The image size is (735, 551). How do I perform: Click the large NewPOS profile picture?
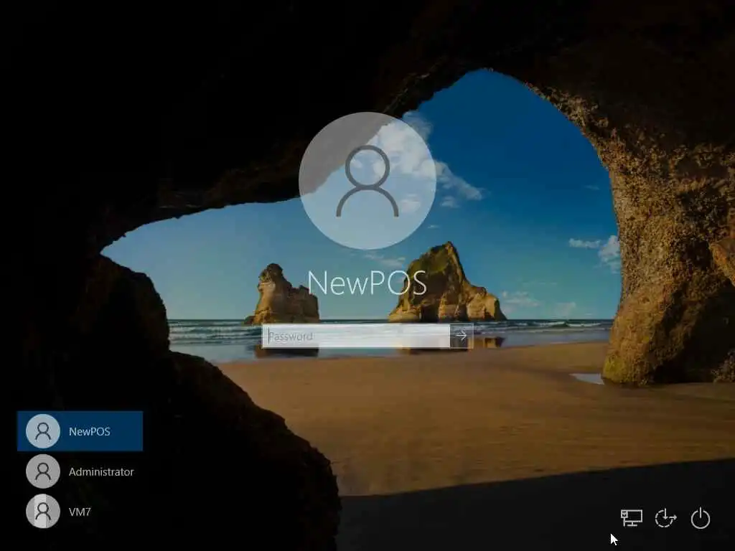coord(367,181)
